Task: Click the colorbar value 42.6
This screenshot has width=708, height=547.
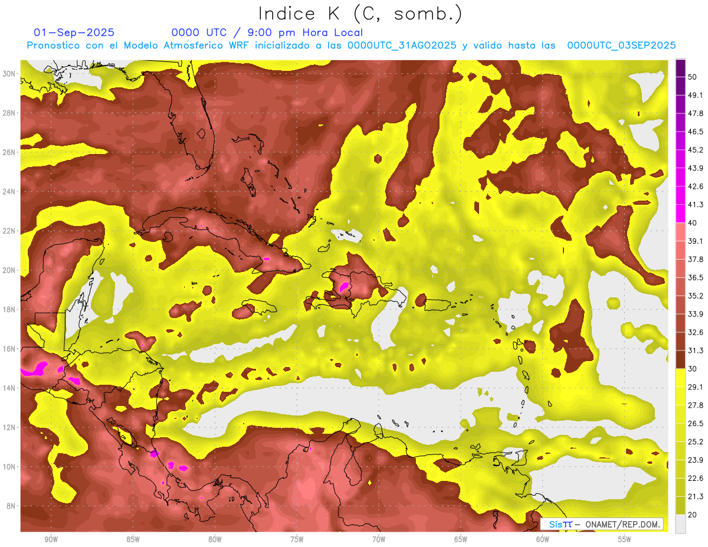Action: coord(696,186)
